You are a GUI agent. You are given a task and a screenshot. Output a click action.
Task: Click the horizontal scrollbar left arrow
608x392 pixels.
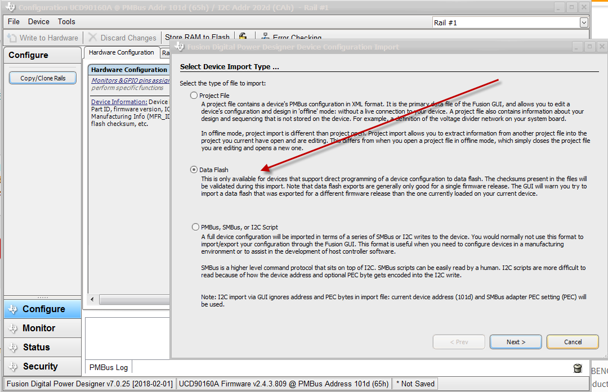92,299
